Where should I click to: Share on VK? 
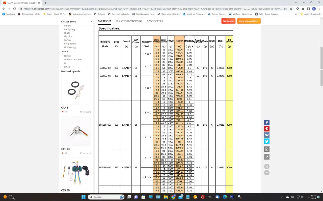click(267, 135)
